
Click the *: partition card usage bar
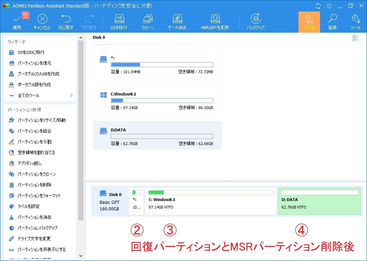pos(162,65)
